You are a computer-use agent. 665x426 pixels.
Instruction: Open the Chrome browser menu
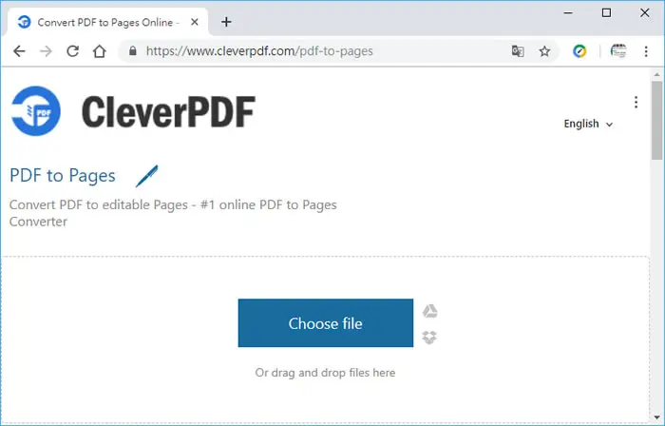646,51
